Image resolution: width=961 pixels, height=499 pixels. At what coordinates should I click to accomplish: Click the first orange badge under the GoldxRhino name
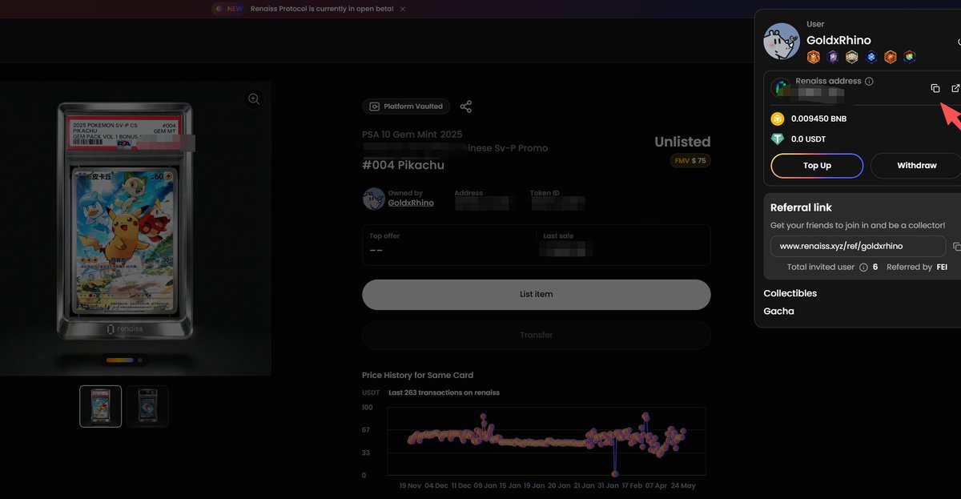[814, 57]
